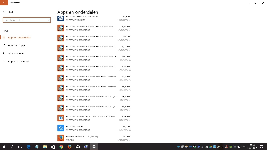267x150 pixels.
Task: Open the 'Offlinekaarten' sidebar page
Action: click(16, 53)
